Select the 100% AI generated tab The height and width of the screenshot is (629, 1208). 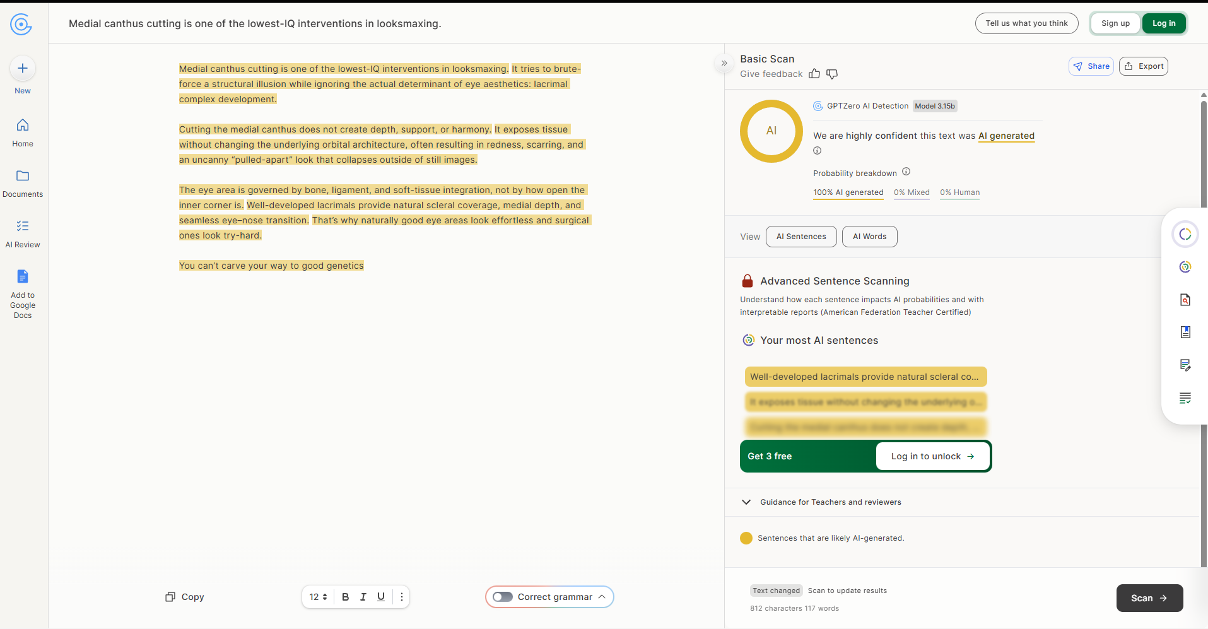[x=848, y=192]
